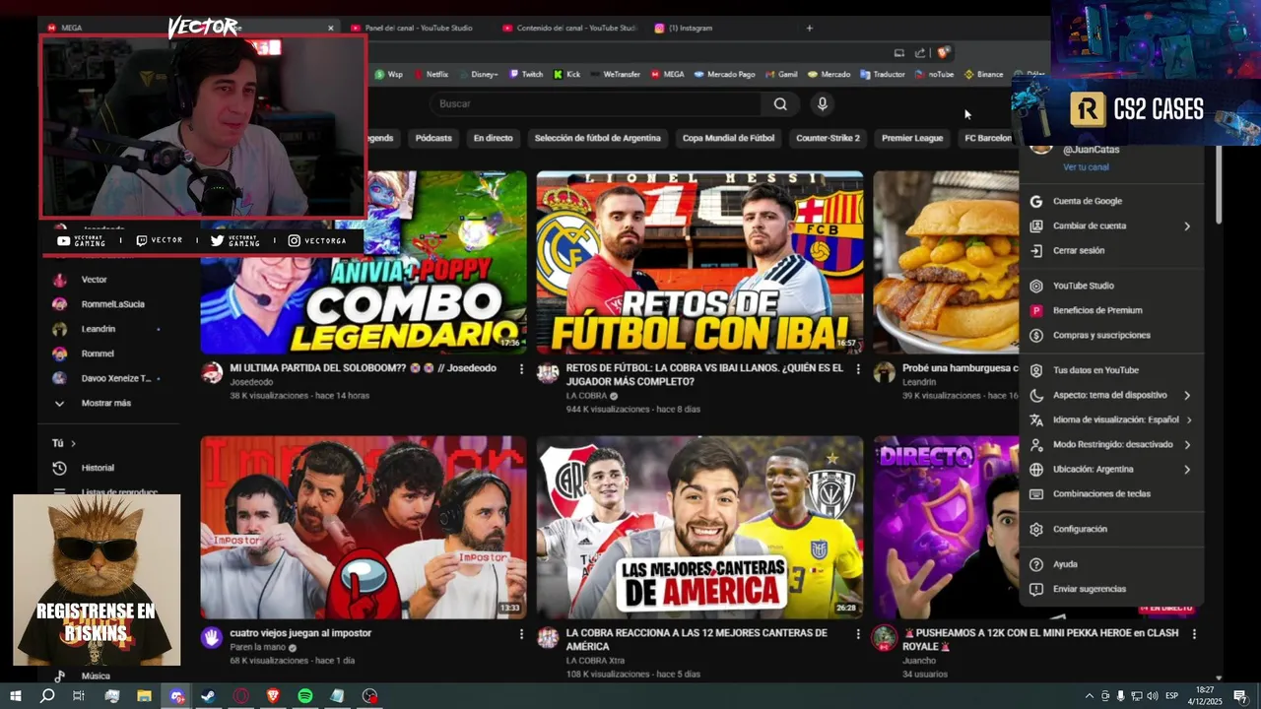1261x709 pixels.
Task: Click the Historial clock icon in sidebar
Action: [59, 468]
